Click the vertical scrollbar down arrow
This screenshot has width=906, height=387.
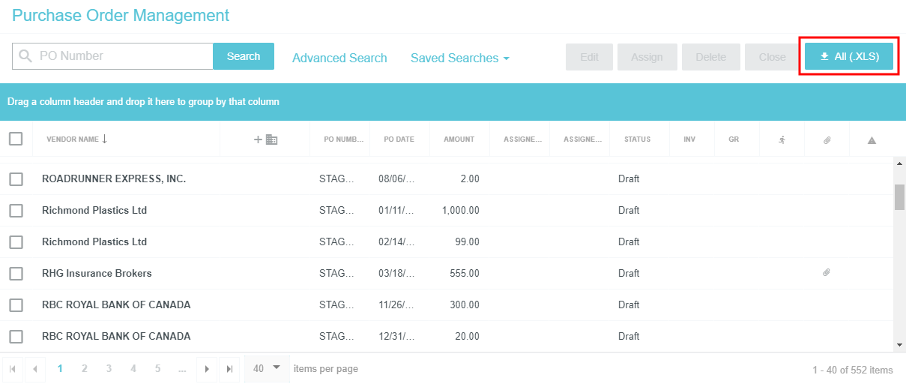pos(899,344)
